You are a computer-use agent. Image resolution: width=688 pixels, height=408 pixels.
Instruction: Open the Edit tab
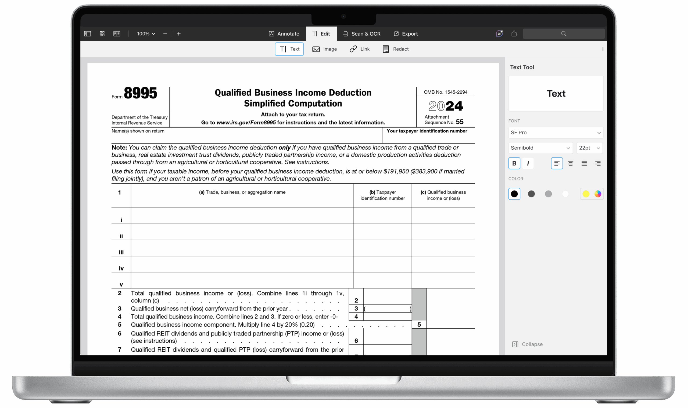[x=321, y=34]
